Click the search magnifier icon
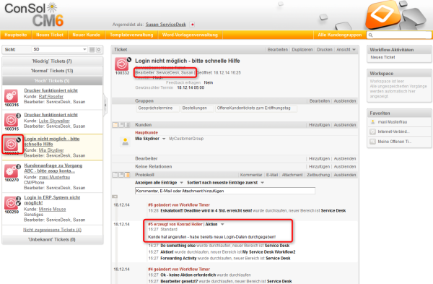433x284 pixels. (x=371, y=35)
